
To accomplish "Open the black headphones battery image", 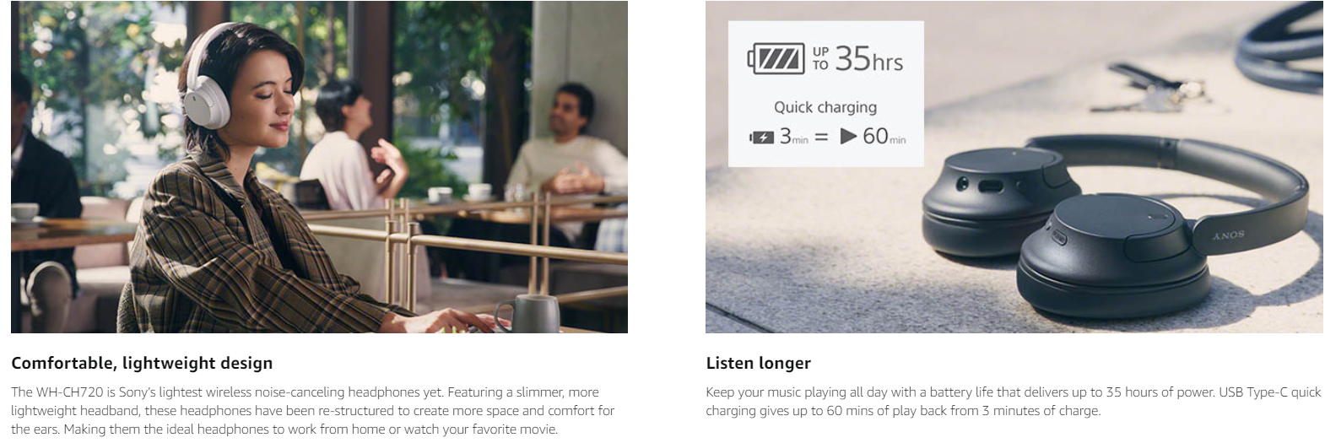I will click(1014, 167).
